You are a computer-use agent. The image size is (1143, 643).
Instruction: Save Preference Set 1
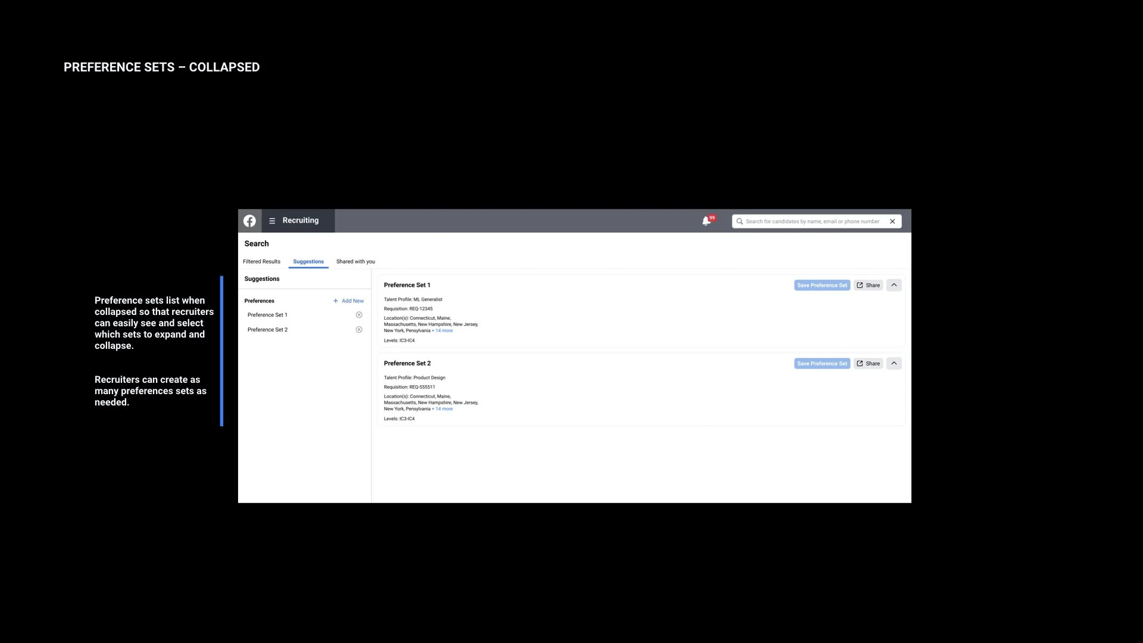822,285
